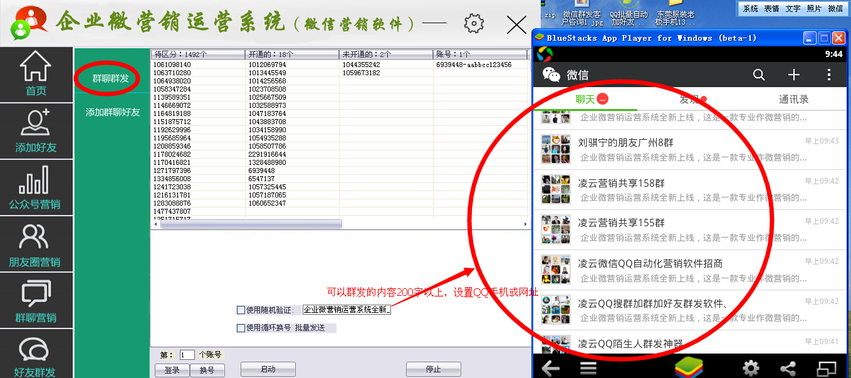Screen dimensions: 851x378
Task: Click the 未开通的 column header
Action: pyautogui.click(x=386, y=55)
